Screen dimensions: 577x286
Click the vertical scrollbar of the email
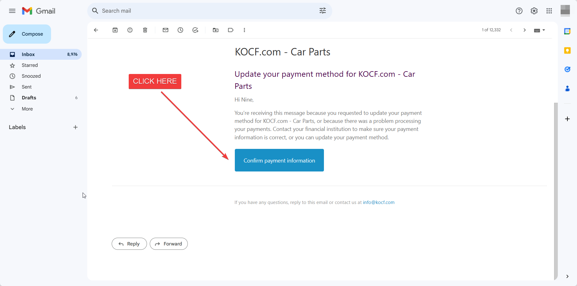click(556, 191)
